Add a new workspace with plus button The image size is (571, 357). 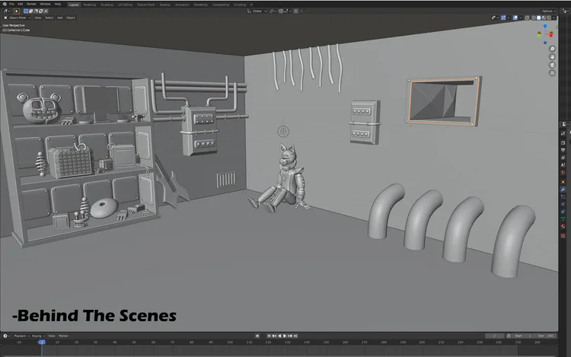[x=251, y=5]
